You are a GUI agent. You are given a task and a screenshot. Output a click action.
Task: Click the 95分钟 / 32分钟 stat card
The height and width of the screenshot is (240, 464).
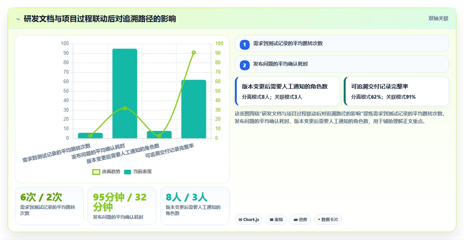tap(122, 205)
